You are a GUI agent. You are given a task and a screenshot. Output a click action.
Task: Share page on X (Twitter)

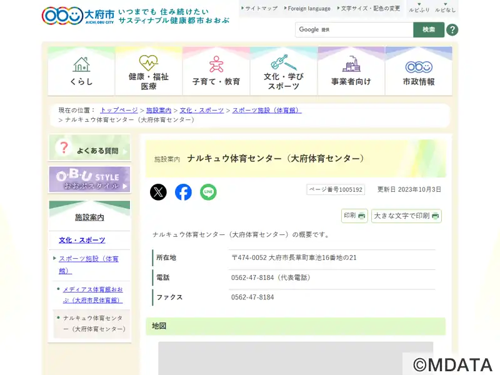click(x=159, y=192)
